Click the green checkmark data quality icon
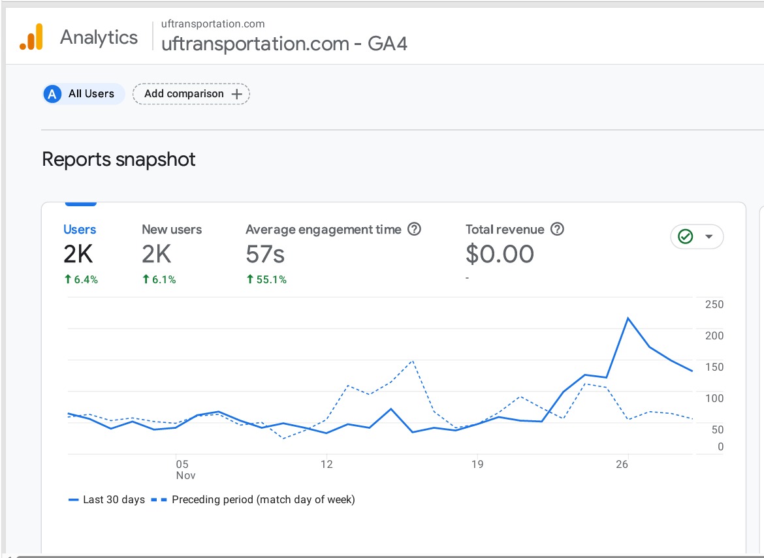The image size is (764, 558). [686, 237]
